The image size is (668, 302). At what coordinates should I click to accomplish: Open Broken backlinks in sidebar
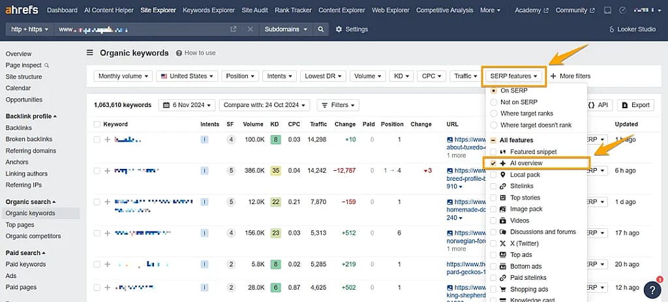29,140
